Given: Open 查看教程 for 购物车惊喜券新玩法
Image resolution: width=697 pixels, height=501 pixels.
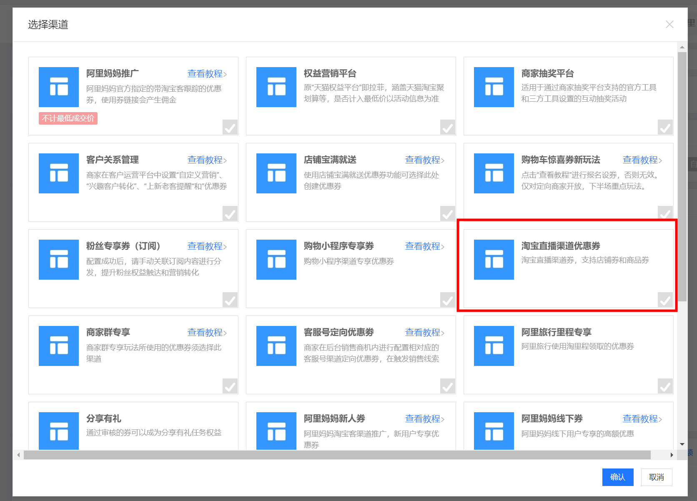Looking at the screenshot, I should [642, 160].
